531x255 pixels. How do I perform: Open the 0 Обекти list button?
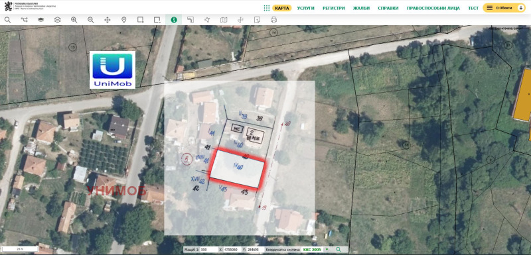point(504,8)
